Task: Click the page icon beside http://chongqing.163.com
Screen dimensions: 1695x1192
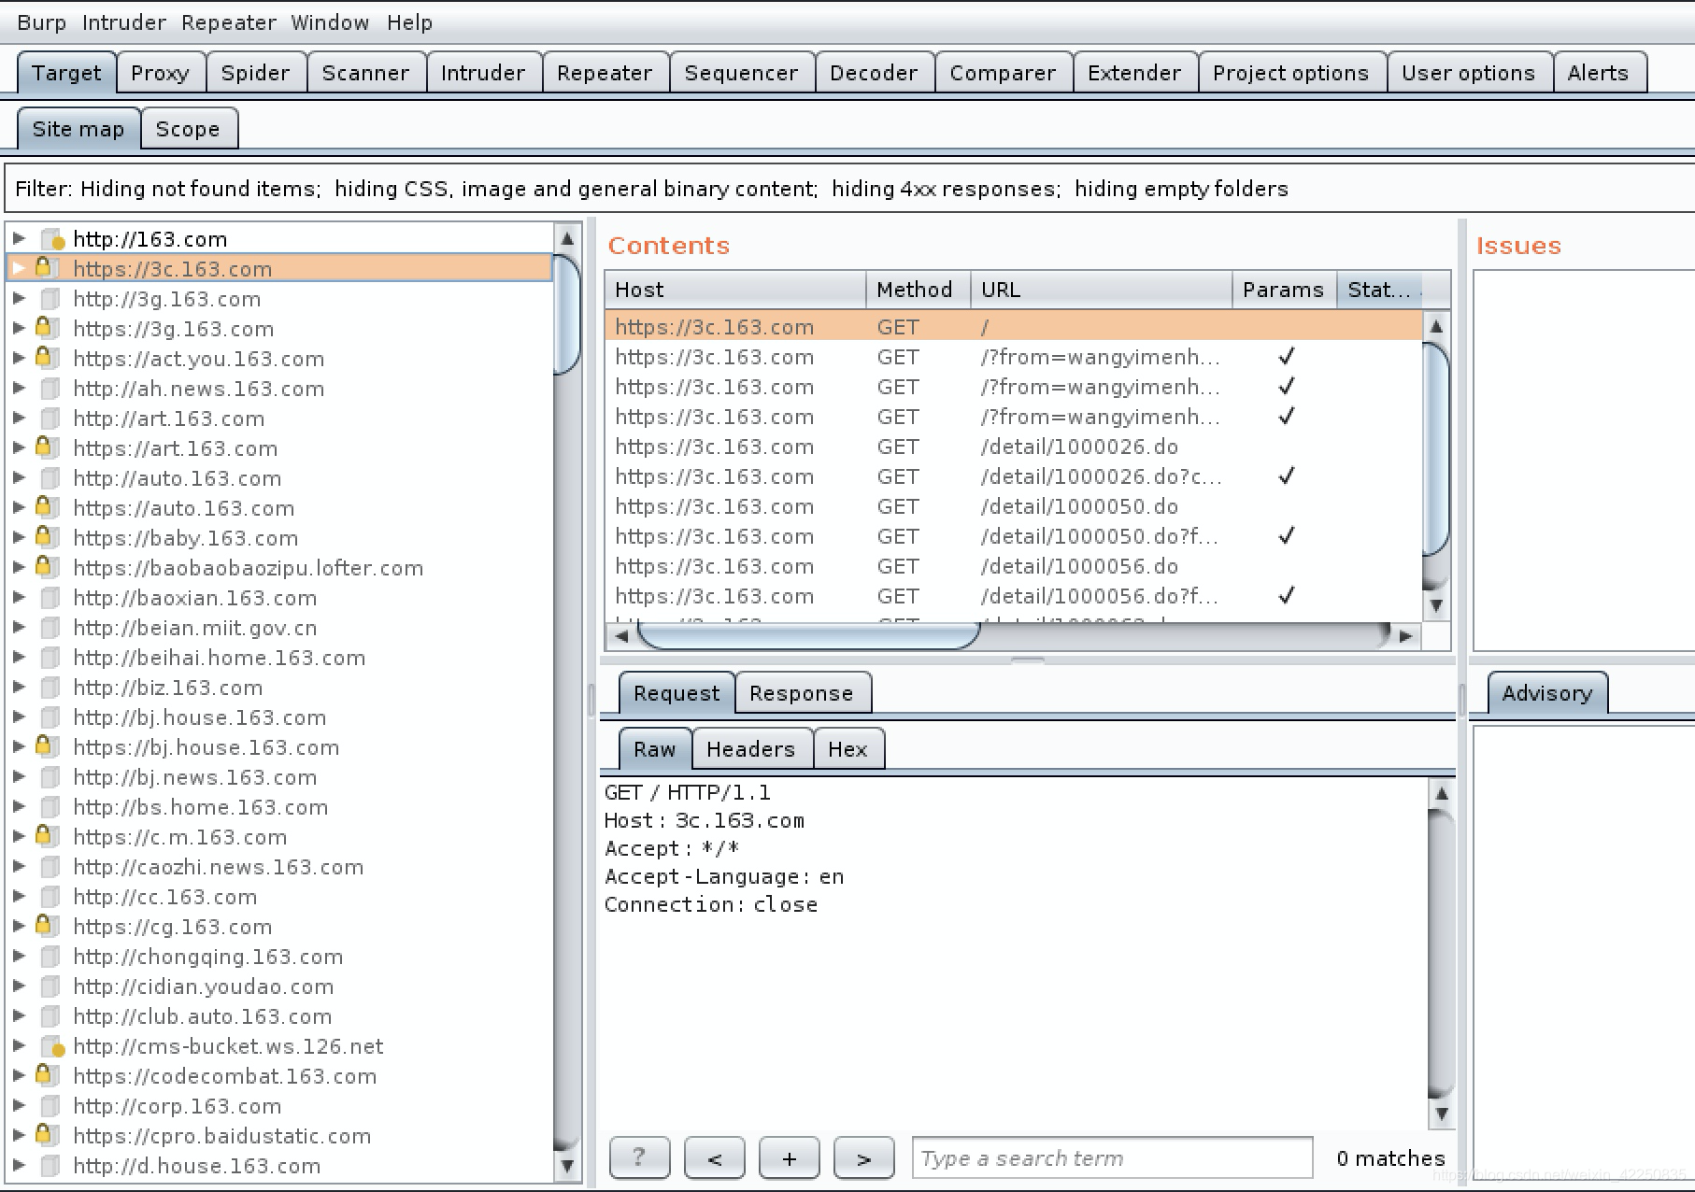Action: [51, 957]
